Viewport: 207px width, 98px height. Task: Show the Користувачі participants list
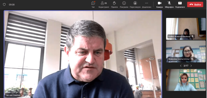point(104,5)
